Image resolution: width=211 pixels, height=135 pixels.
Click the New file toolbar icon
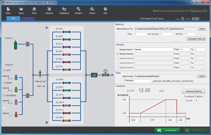pyautogui.click(x=8, y=9)
